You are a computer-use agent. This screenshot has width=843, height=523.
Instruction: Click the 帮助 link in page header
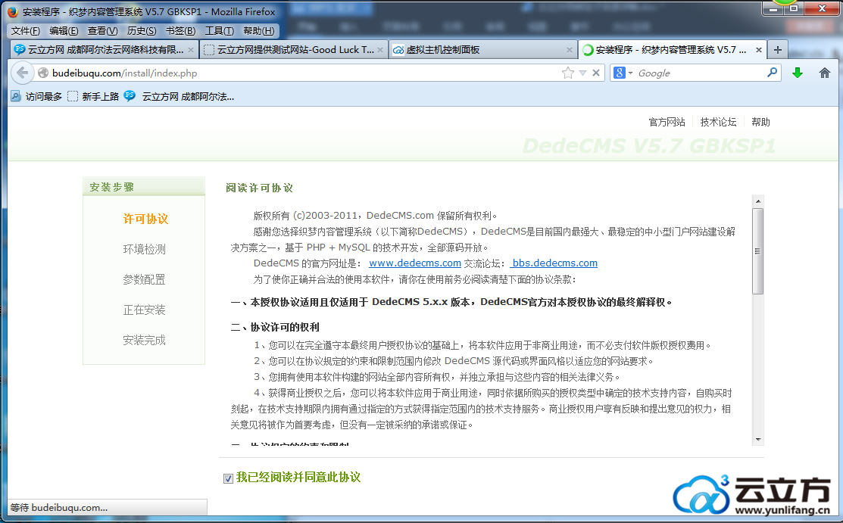point(760,122)
